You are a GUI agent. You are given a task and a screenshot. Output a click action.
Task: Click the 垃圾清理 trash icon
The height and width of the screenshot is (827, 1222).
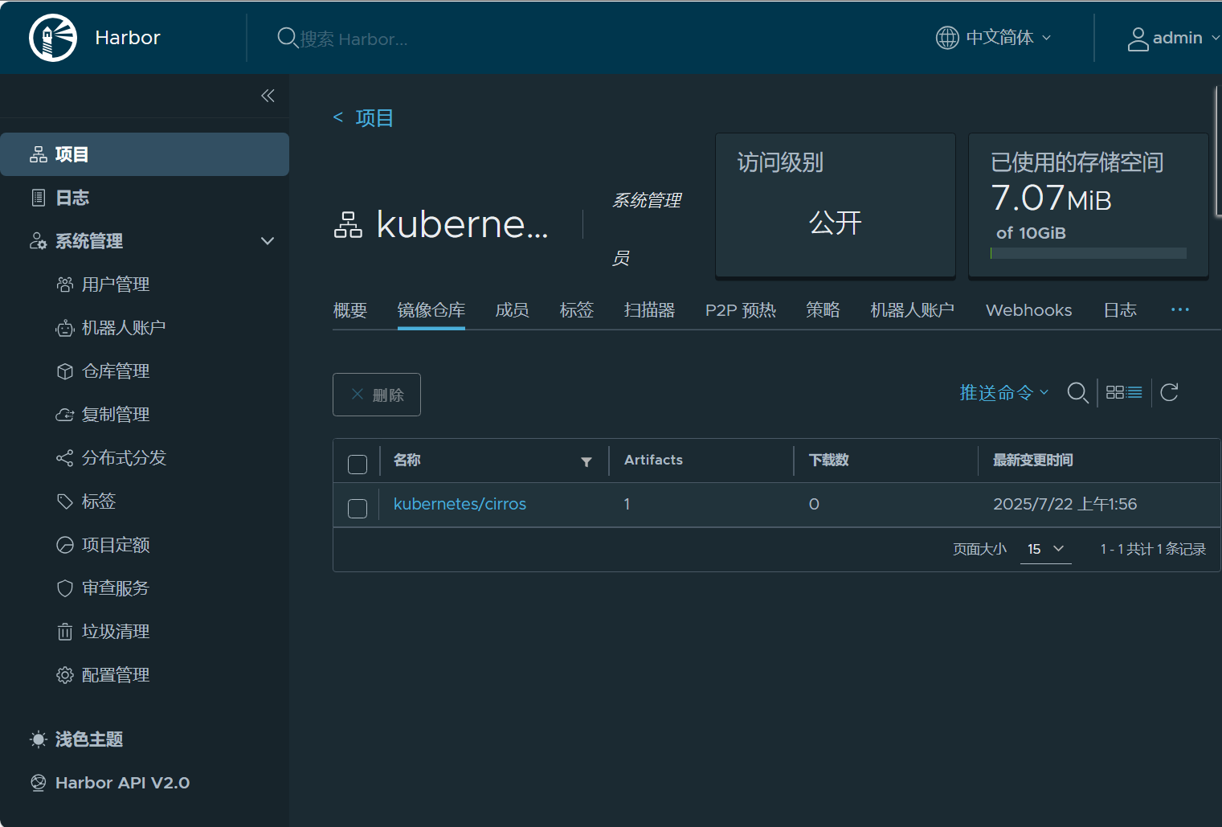(65, 632)
